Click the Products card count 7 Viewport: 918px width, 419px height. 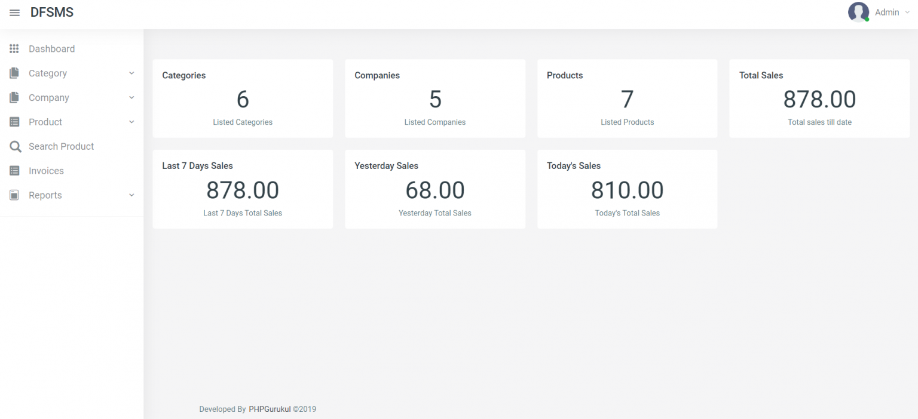pos(627,99)
